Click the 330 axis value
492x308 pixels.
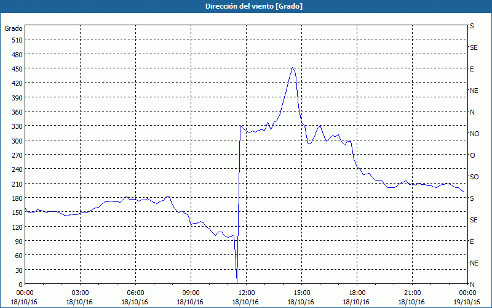(x=17, y=126)
